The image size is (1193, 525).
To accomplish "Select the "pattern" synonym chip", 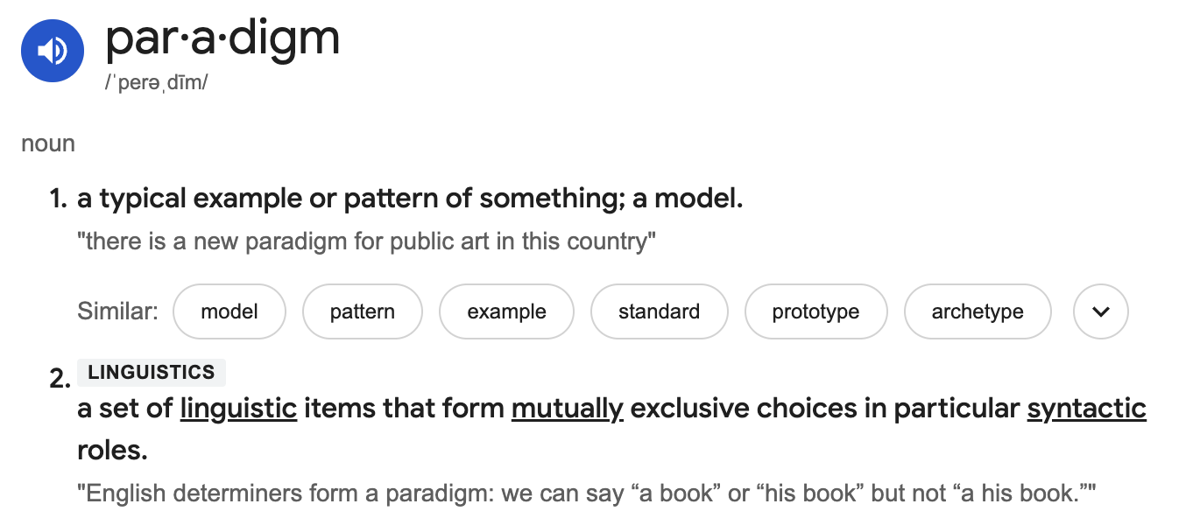I will click(363, 311).
